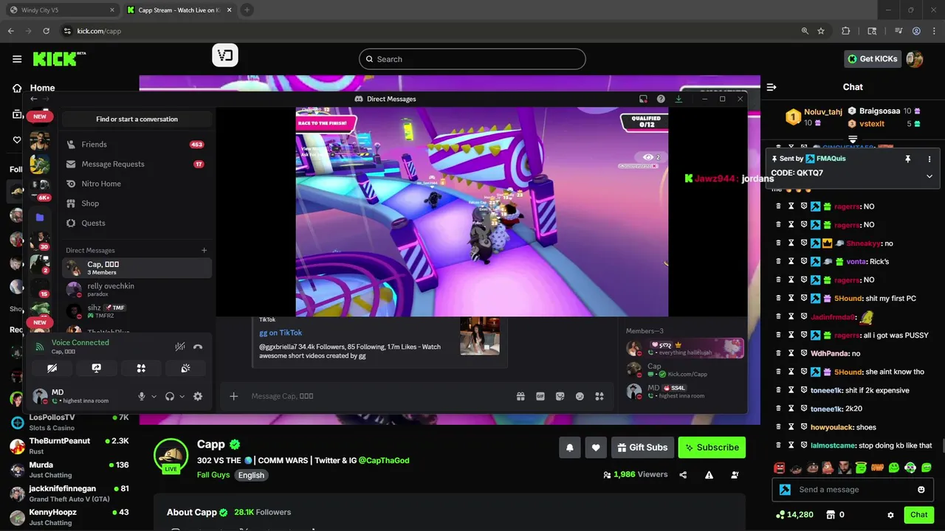Click green Chat send button
The height and width of the screenshot is (531, 945).
[x=918, y=515]
